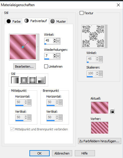Open the gradient preview picker dropdown
This screenshot has height=158, width=123.
[x=38, y=47]
